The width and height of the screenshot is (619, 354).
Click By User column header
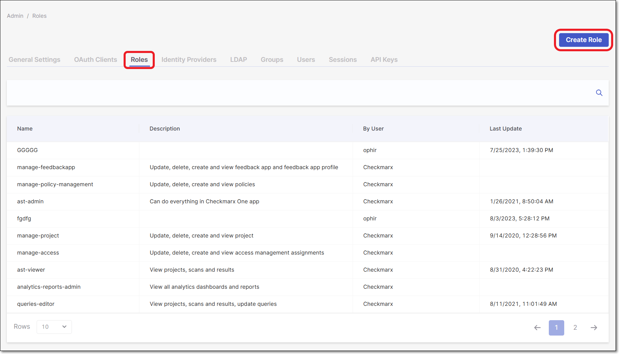pyautogui.click(x=374, y=129)
